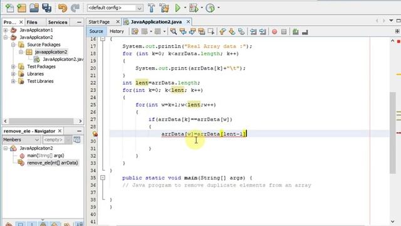Switch to Source view

96,31
